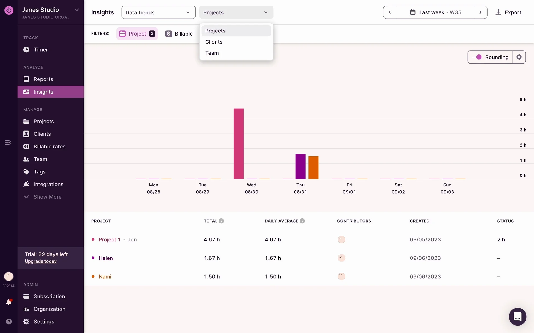
Task: Collapse sidebar using the menu icon
Action: 8,142
